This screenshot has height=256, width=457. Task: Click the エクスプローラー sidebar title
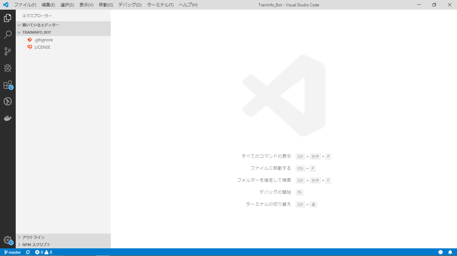click(x=37, y=16)
